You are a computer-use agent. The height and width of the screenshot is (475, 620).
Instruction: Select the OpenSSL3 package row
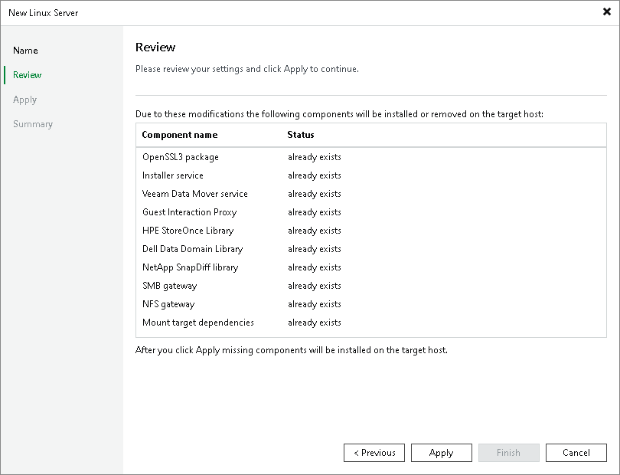[179, 156]
